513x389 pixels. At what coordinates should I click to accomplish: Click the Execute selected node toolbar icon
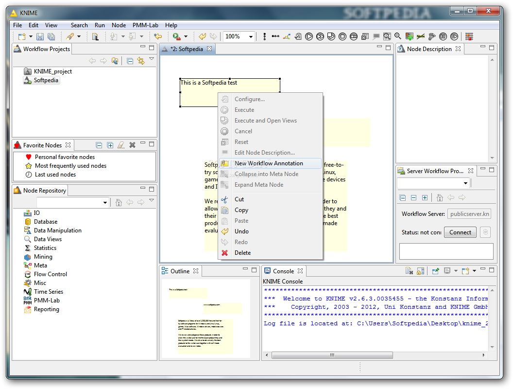[309, 36]
